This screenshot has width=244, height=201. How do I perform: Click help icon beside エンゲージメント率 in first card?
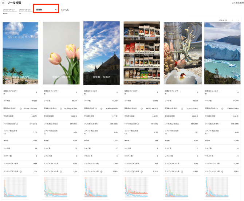tap(21, 172)
